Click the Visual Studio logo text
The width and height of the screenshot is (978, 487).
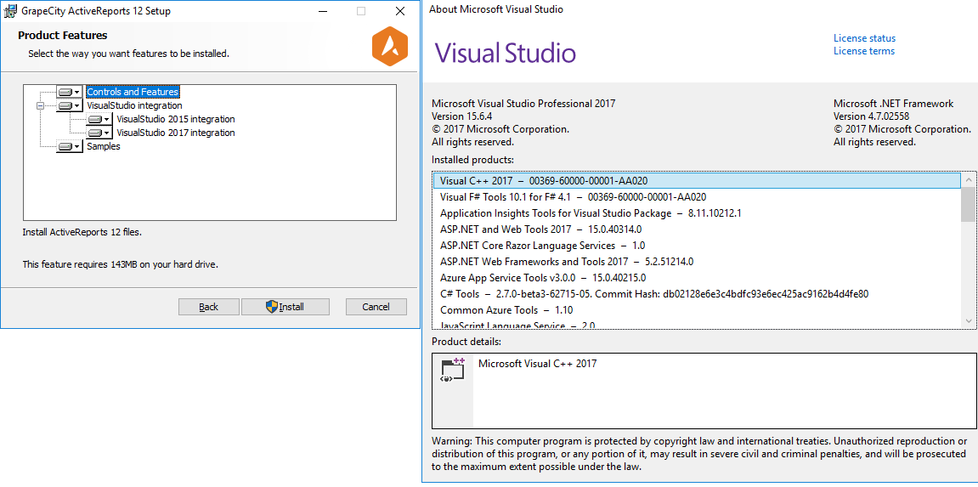tap(505, 53)
